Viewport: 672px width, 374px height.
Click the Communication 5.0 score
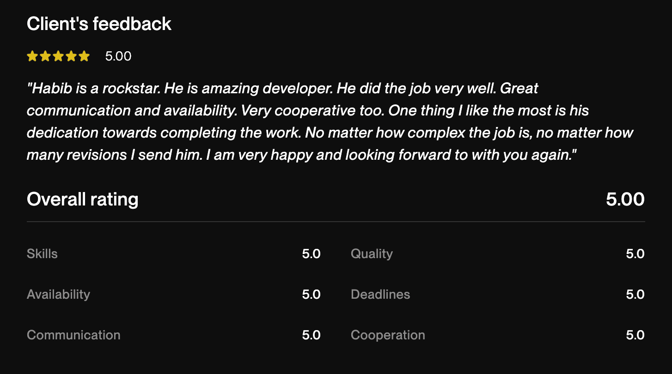pos(311,335)
